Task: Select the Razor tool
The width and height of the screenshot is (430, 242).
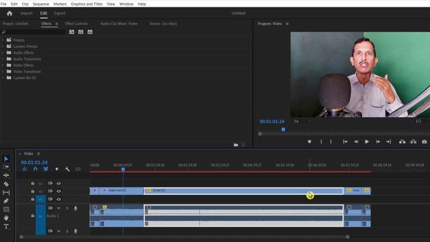Action: coord(6,184)
